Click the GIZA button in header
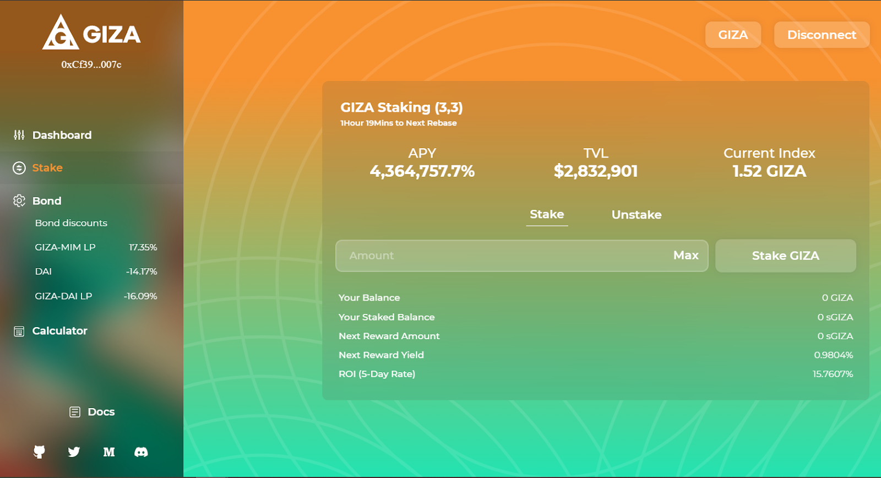Image resolution: width=881 pixels, height=478 pixels. 733,35
